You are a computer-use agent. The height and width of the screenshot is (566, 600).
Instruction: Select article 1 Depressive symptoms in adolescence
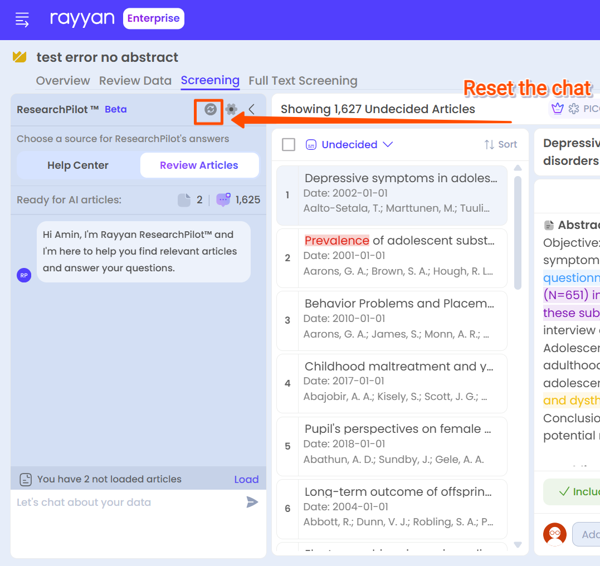pos(392,195)
